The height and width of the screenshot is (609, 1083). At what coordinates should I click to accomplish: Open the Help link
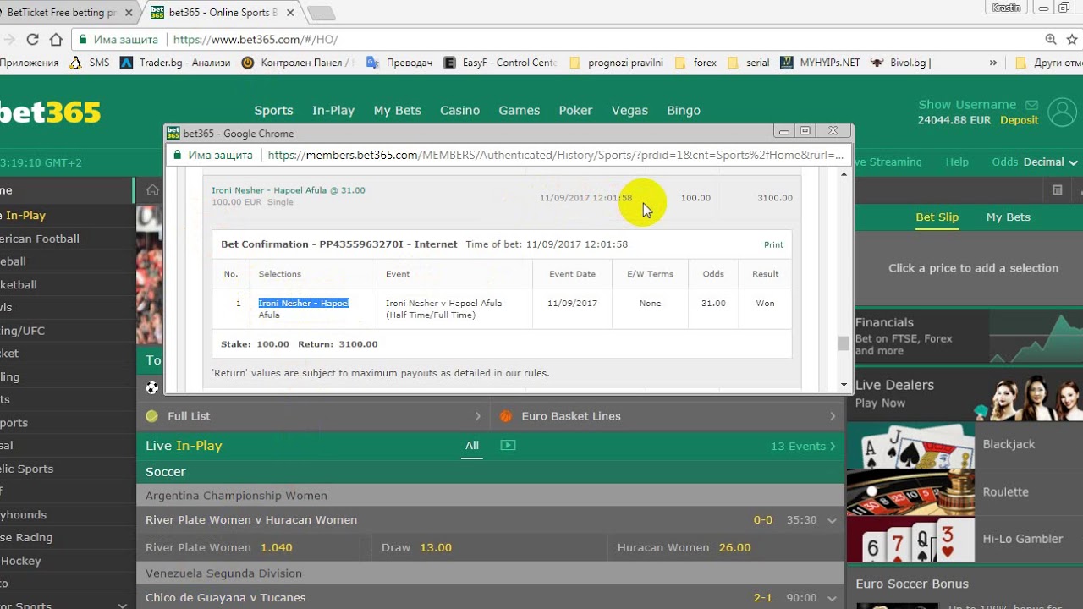957,162
